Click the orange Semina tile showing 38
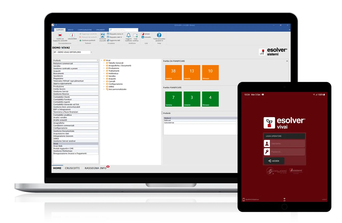This screenshot has height=223, width=342. (x=173, y=73)
